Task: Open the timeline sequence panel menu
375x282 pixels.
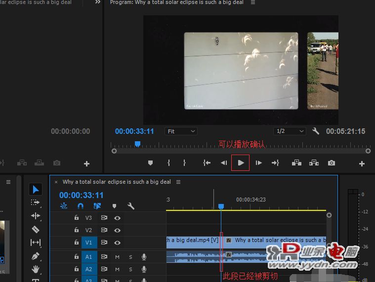Action: [x=178, y=182]
